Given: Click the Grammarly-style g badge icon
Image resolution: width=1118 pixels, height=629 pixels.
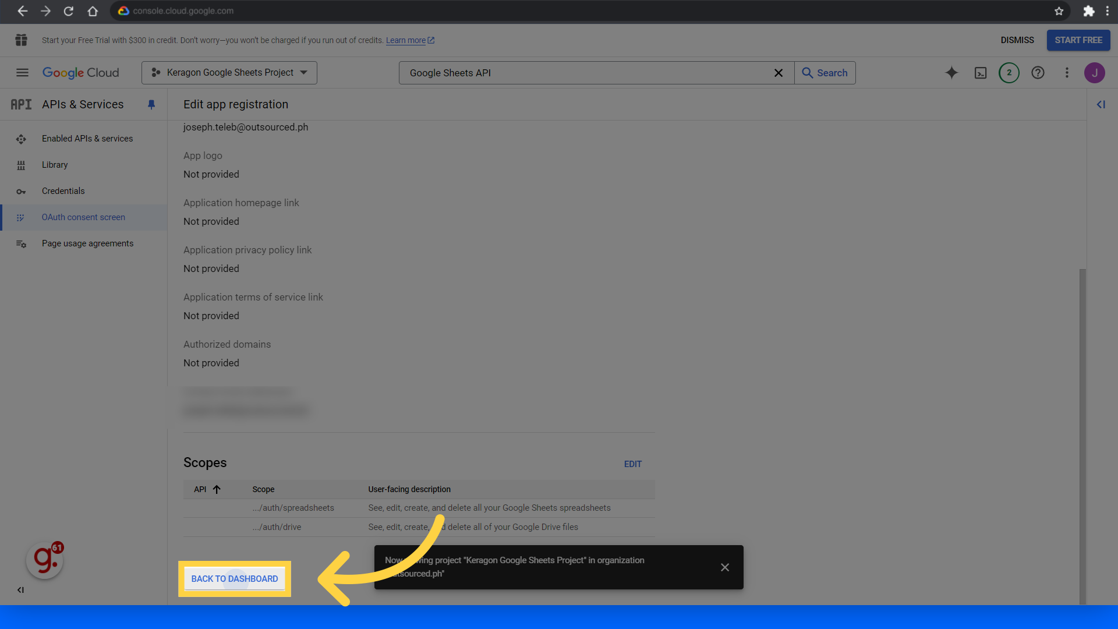Looking at the screenshot, I should point(45,560).
